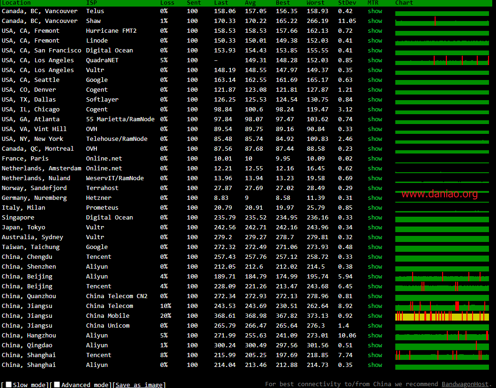The height and width of the screenshot is (388, 496).
Task: Toggle the Slow mode checkbox
Action: 8,385
